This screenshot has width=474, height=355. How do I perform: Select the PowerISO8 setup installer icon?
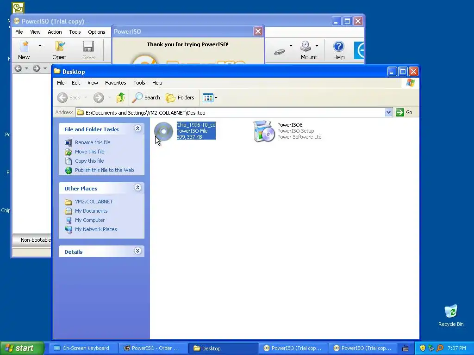[x=263, y=131]
